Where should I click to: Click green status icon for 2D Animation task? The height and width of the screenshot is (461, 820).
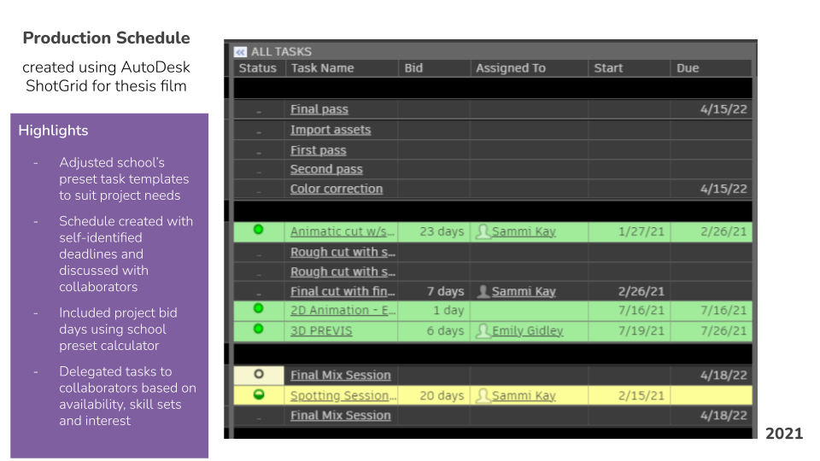(258, 309)
